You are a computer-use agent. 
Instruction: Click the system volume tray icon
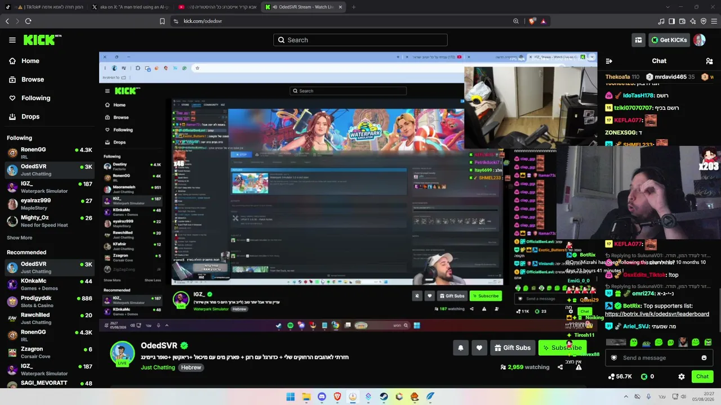click(x=684, y=397)
